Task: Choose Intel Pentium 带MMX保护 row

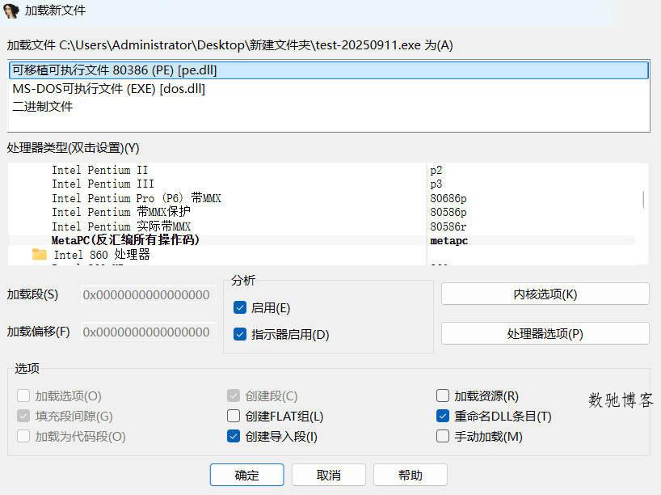Action: point(121,212)
